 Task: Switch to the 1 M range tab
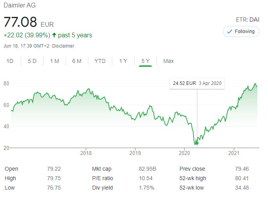[55, 61]
